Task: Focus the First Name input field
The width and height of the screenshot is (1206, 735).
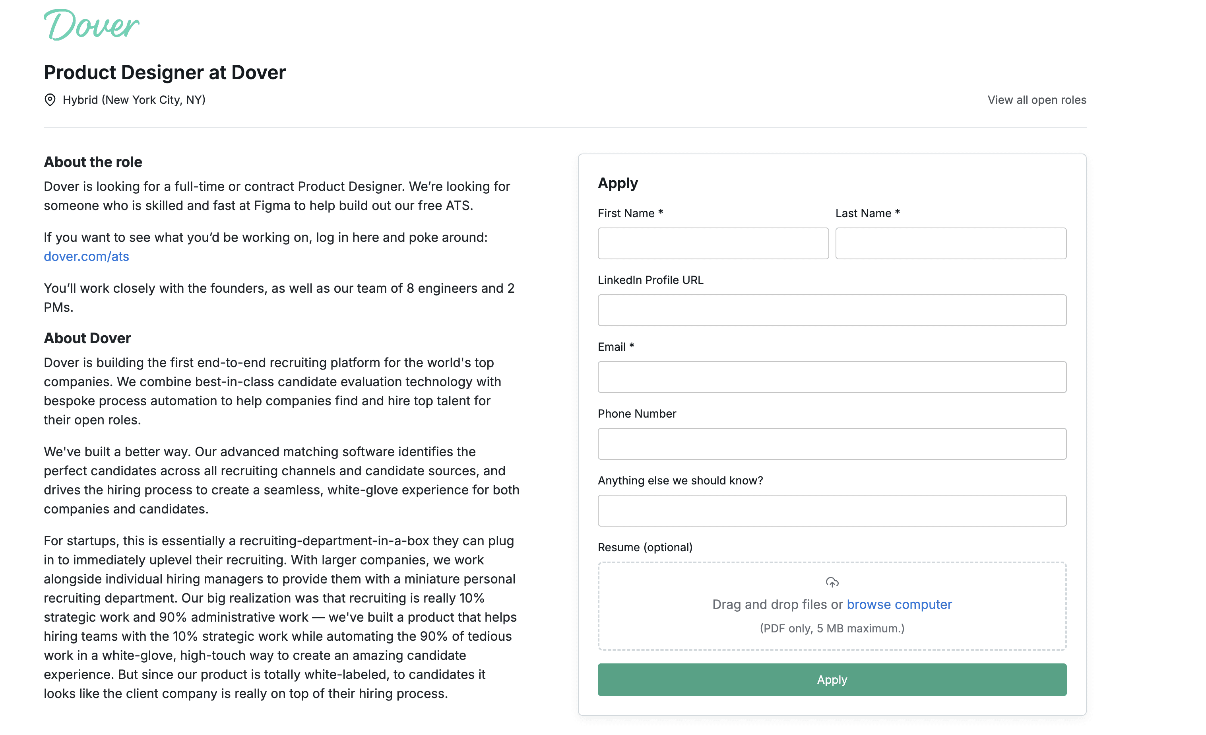Action: pyautogui.click(x=713, y=243)
